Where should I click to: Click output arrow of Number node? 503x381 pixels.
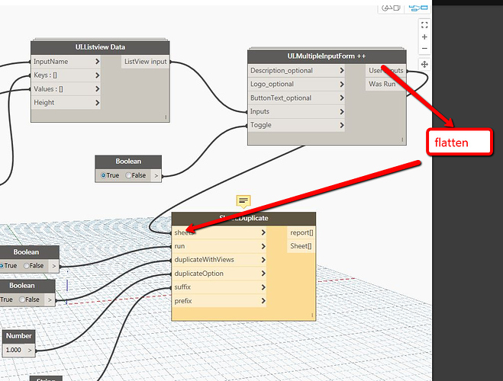tap(30, 350)
